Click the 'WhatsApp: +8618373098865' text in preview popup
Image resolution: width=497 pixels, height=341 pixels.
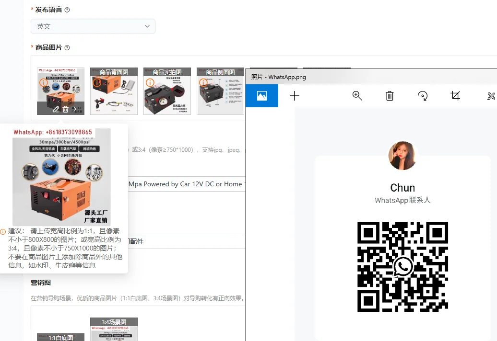tap(53, 132)
